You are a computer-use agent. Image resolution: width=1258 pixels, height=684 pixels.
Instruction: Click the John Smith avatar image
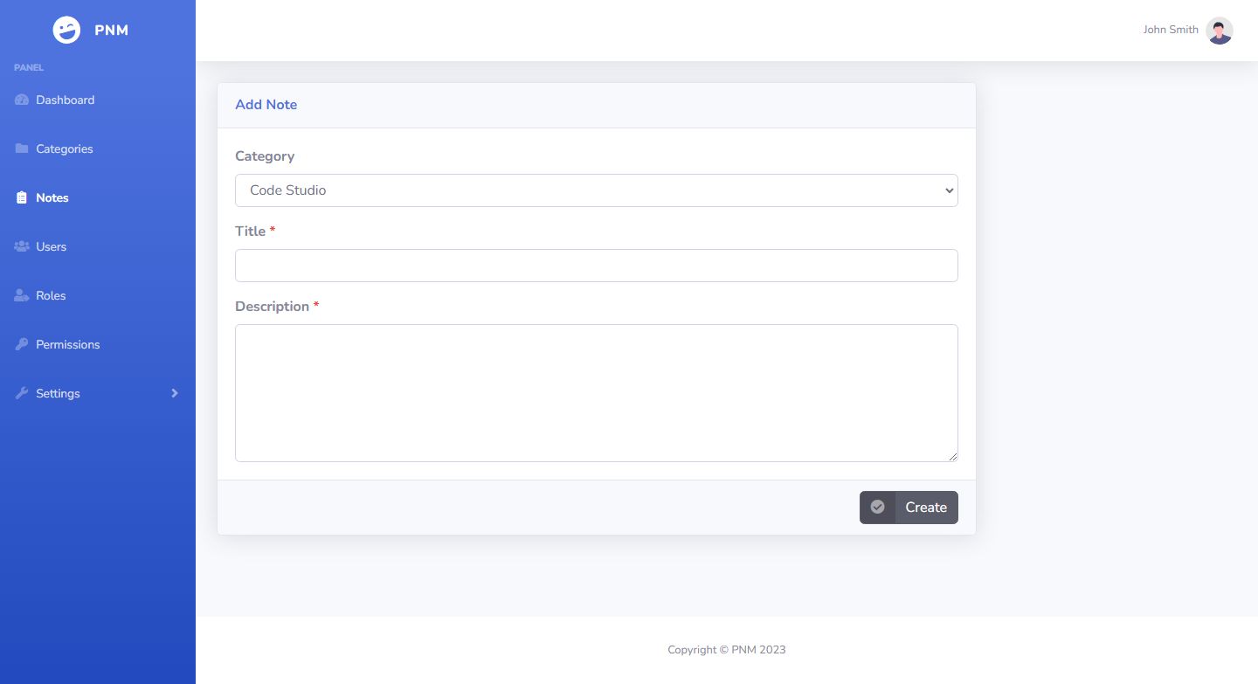pos(1220,31)
